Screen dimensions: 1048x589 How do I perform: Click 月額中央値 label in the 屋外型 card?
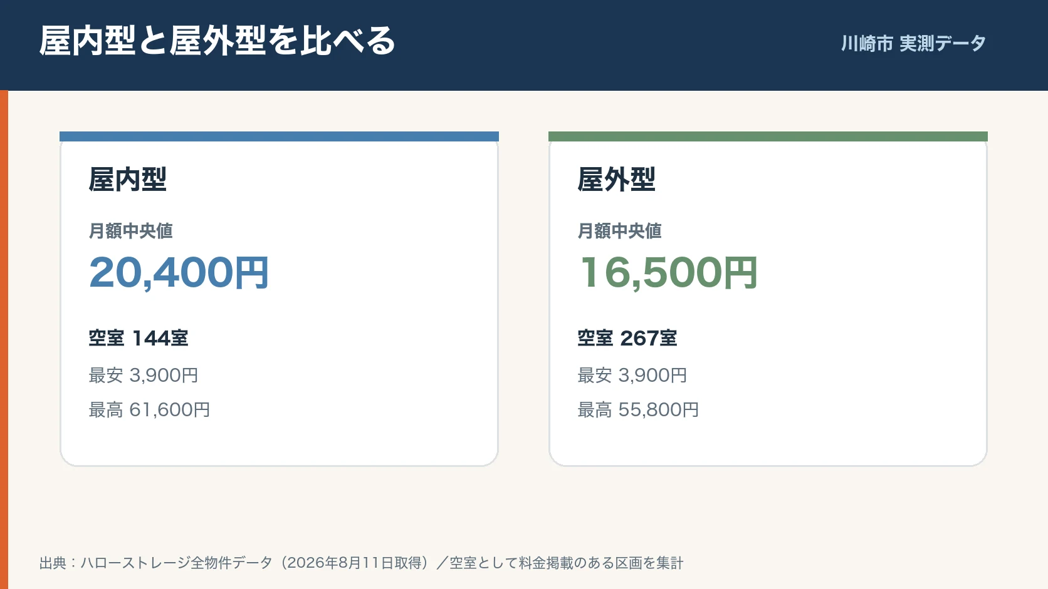point(620,231)
